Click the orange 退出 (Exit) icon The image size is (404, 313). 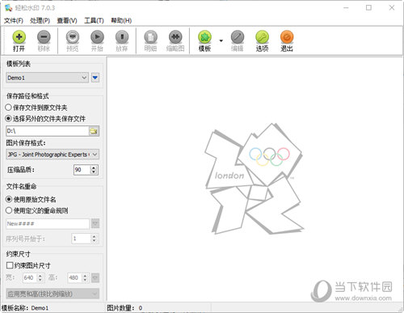pos(287,36)
